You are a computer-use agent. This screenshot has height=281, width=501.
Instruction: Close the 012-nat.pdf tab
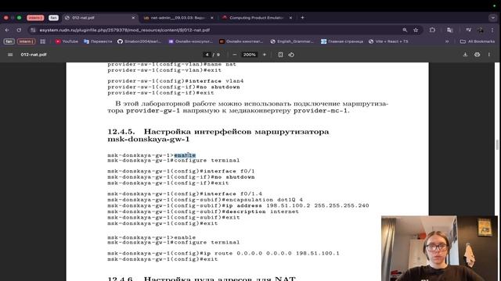pyautogui.click(x=133, y=18)
